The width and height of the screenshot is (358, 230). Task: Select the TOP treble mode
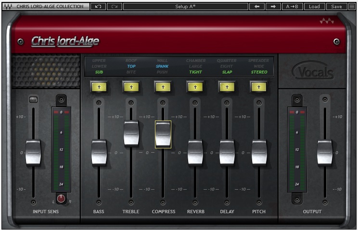tap(131, 66)
